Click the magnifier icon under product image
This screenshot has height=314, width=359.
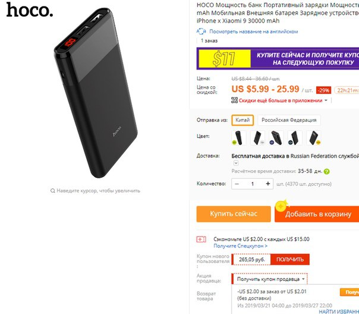tap(53, 190)
